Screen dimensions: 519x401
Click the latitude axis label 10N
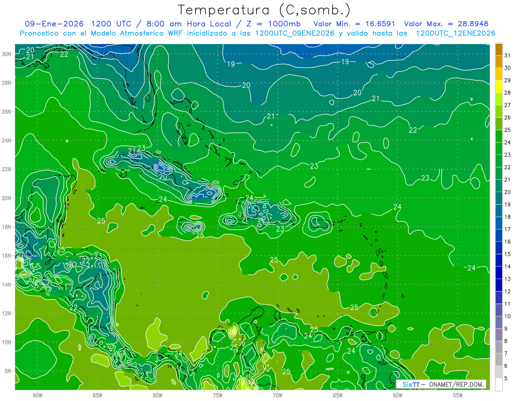(6, 342)
